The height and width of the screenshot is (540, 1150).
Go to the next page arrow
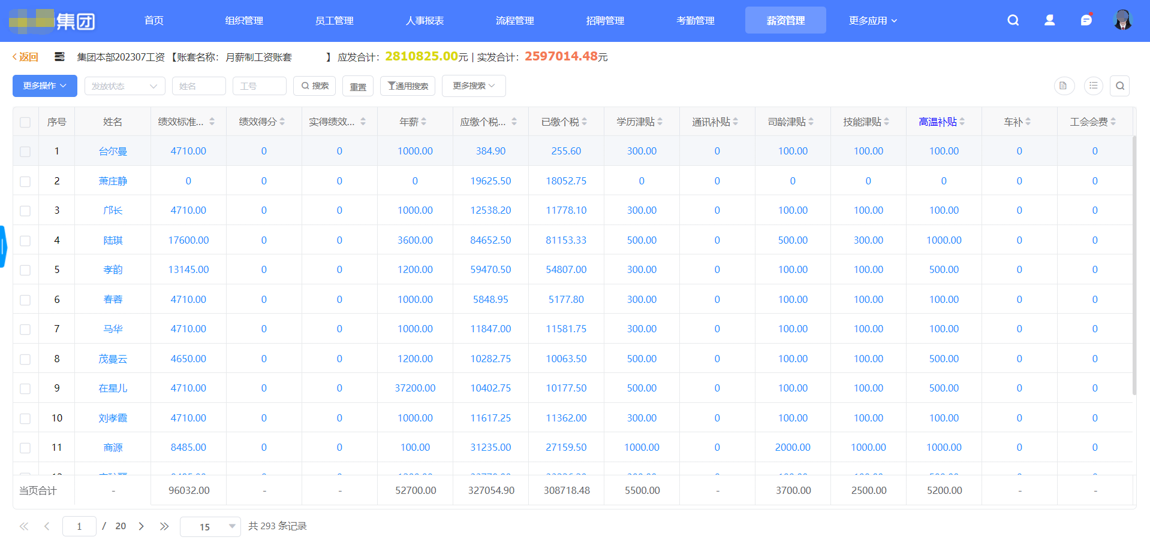click(142, 526)
